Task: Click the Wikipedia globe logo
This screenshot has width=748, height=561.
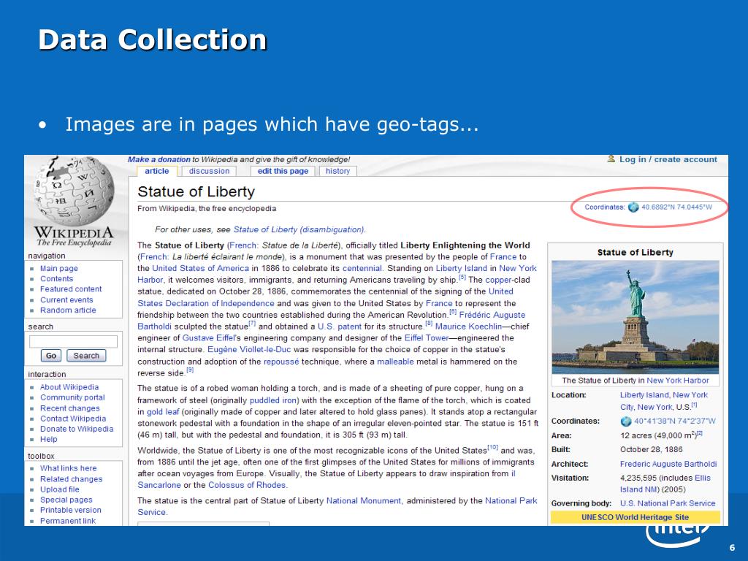Action: click(74, 191)
